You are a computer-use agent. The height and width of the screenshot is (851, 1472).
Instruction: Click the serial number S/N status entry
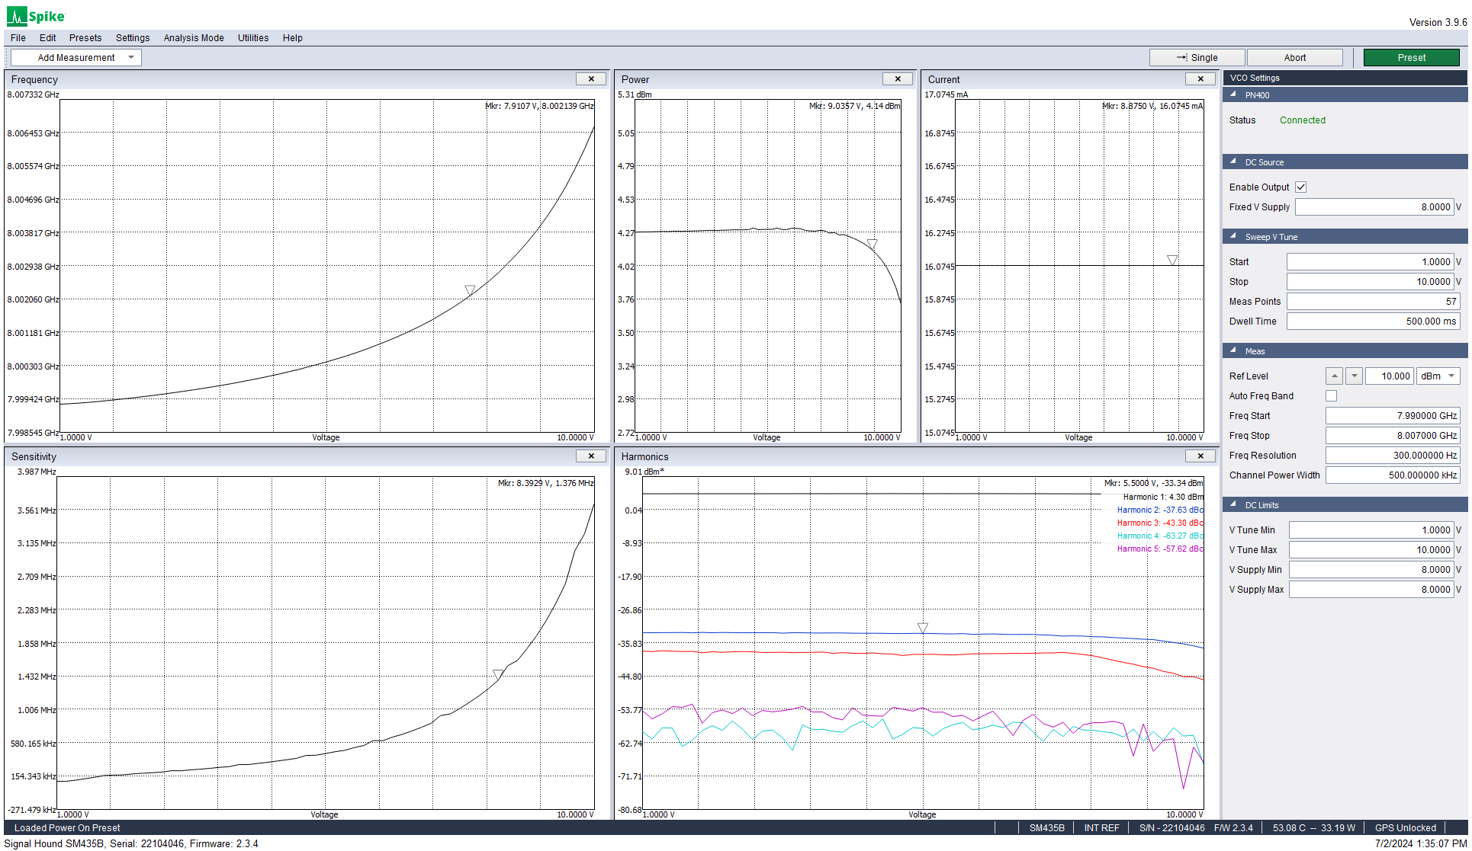[1171, 828]
